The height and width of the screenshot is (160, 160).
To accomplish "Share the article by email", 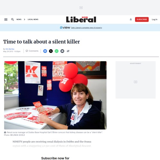I will (62, 51).
